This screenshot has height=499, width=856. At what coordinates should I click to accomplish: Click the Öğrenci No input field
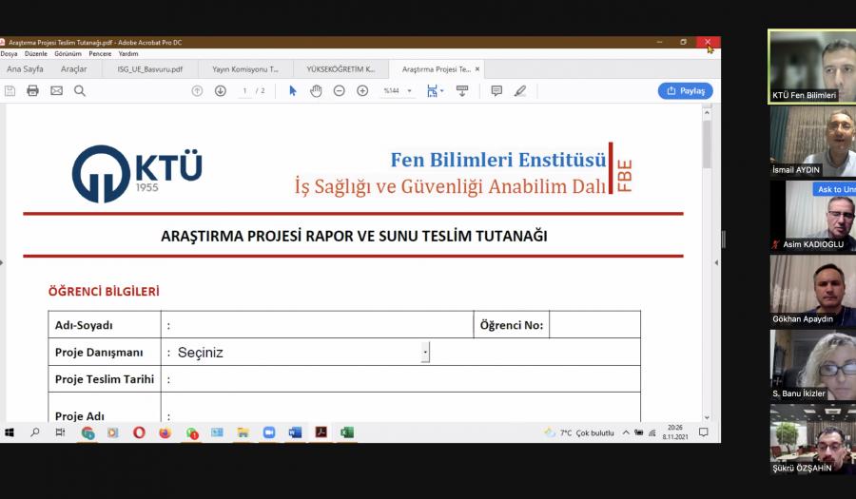tap(595, 325)
